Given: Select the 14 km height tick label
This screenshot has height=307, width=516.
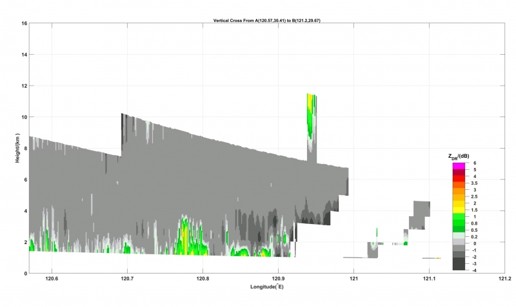Looking at the screenshot, I should point(23,55).
